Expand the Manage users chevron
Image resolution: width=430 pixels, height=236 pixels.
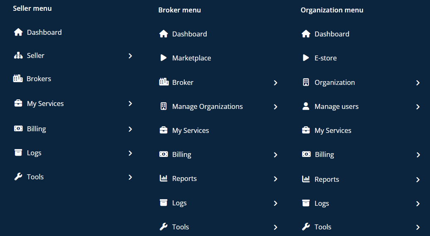click(418, 107)
